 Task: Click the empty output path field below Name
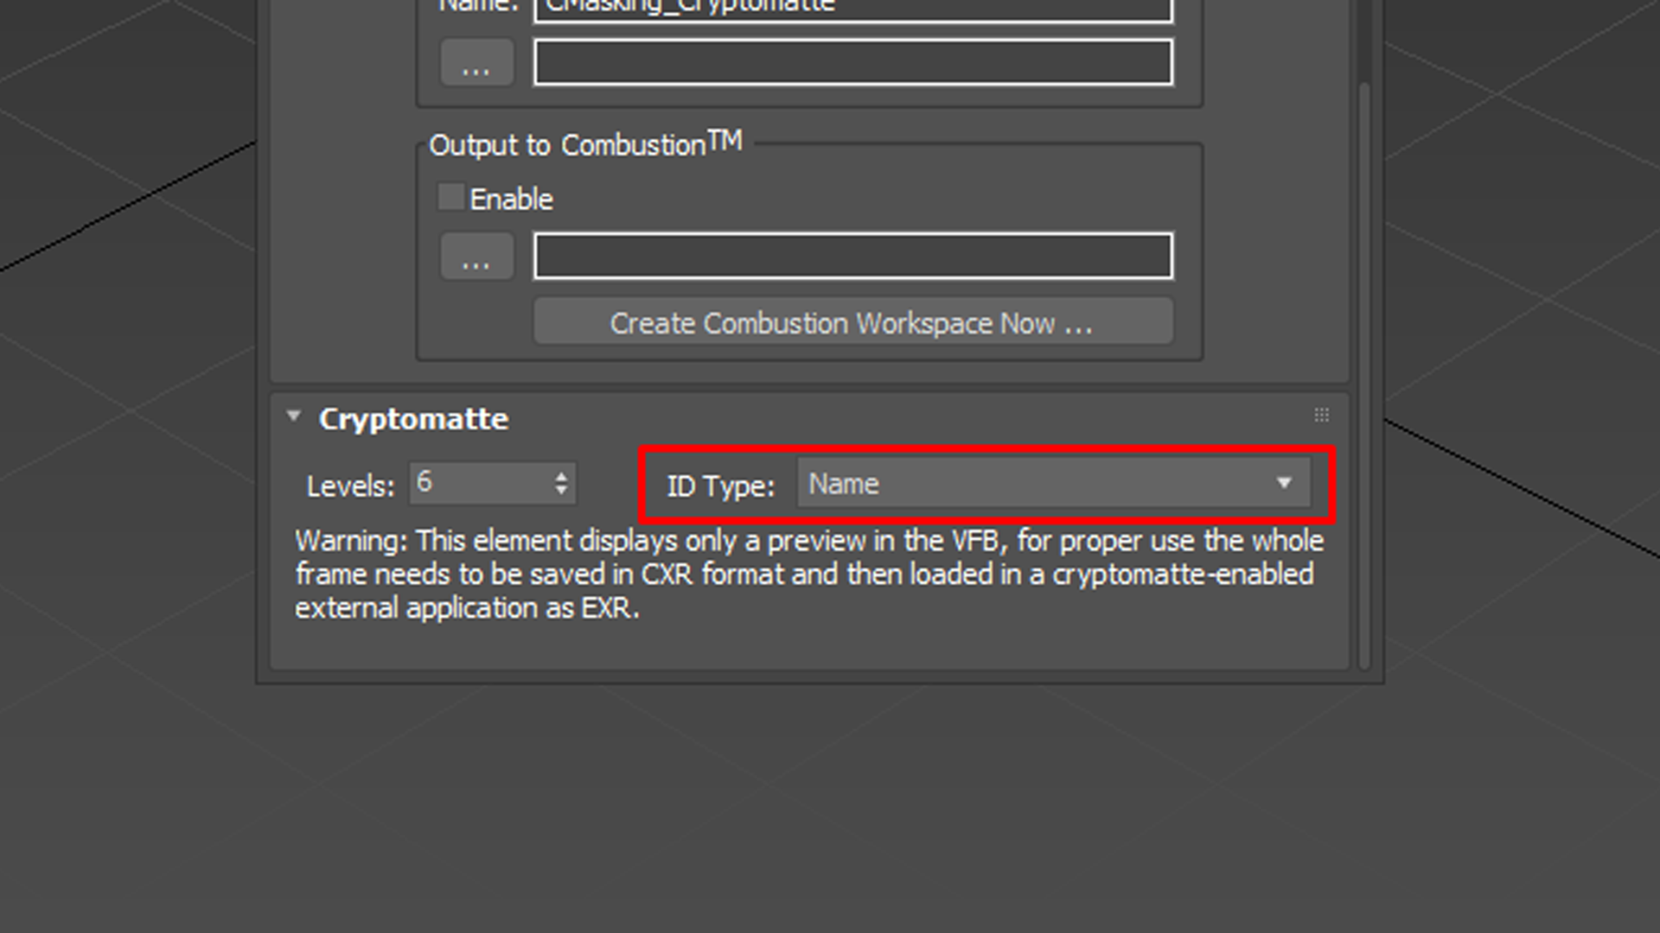pos(853,61)
